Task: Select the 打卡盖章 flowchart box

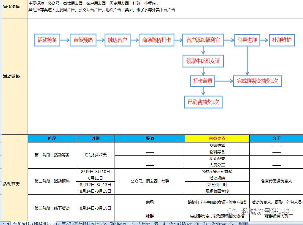Action: [x=203, y=81]
